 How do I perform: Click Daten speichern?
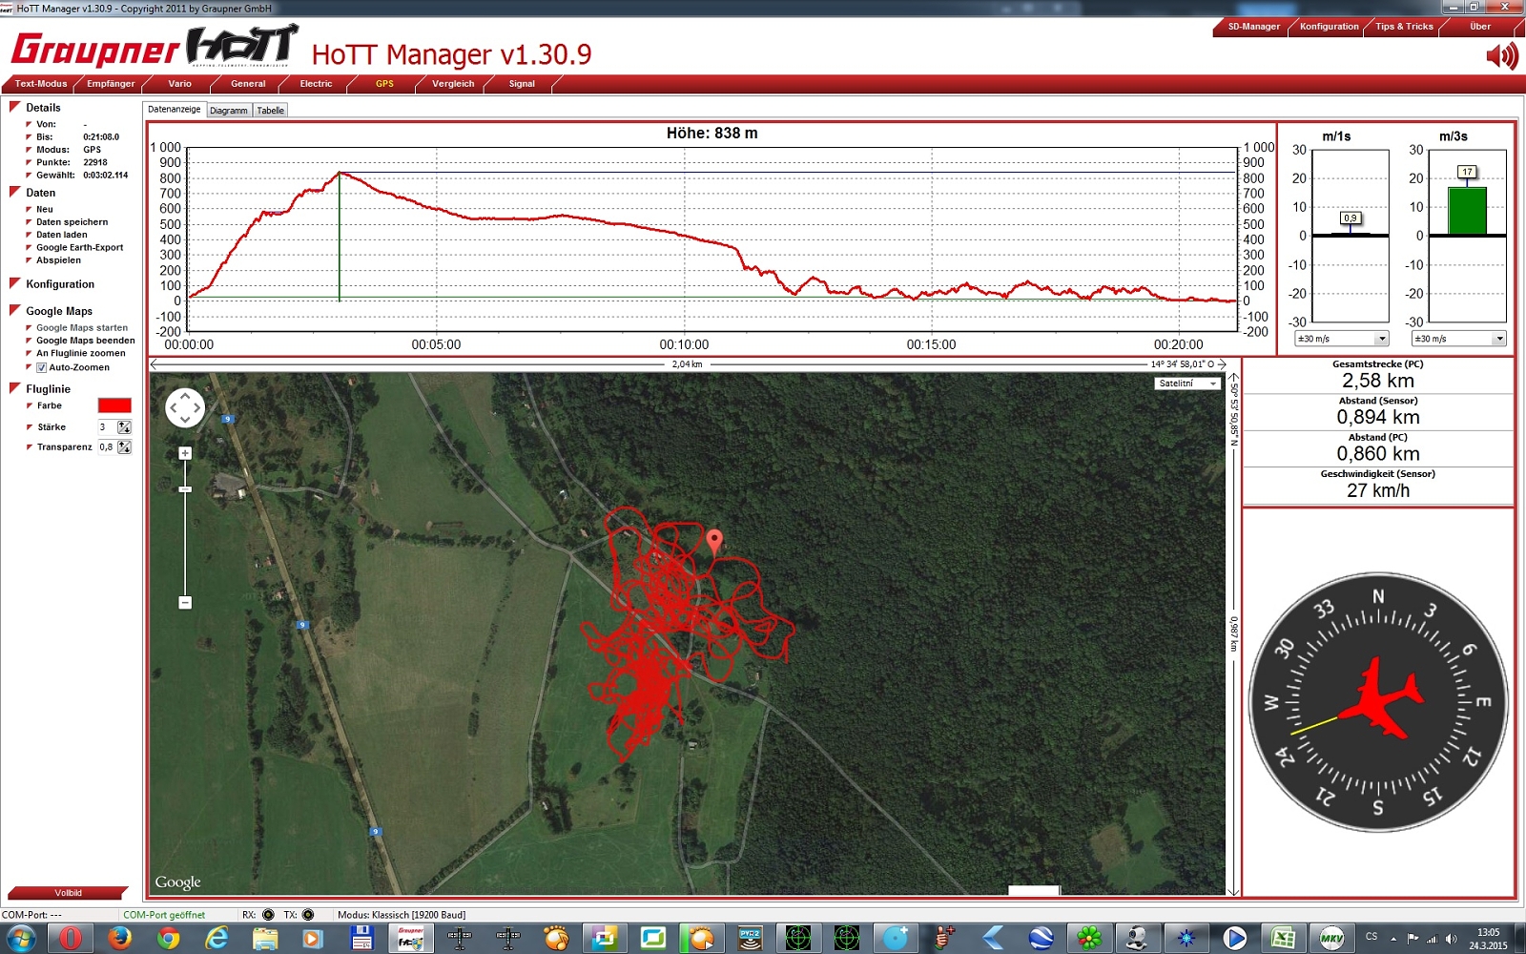(72, 222)
